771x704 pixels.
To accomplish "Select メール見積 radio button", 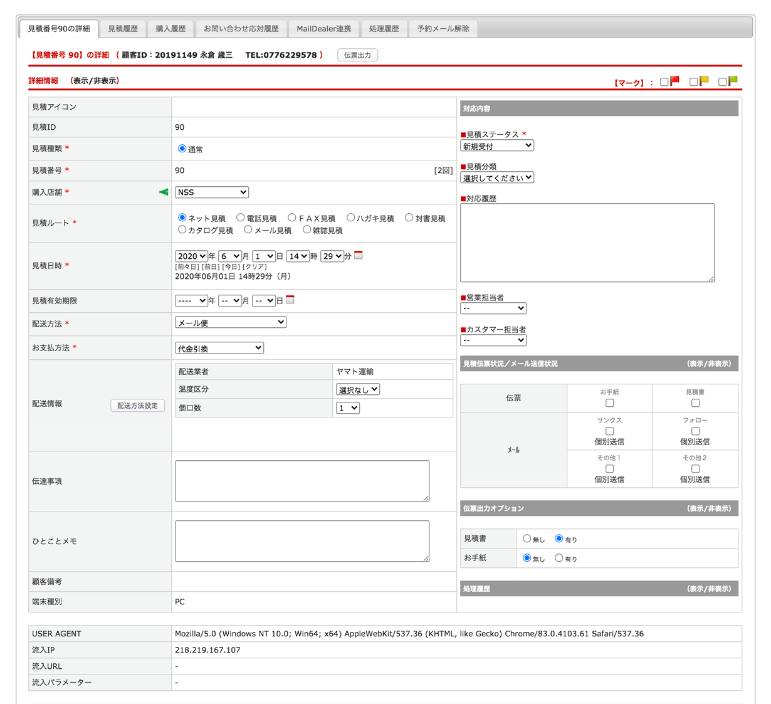I will coord(248,229).
